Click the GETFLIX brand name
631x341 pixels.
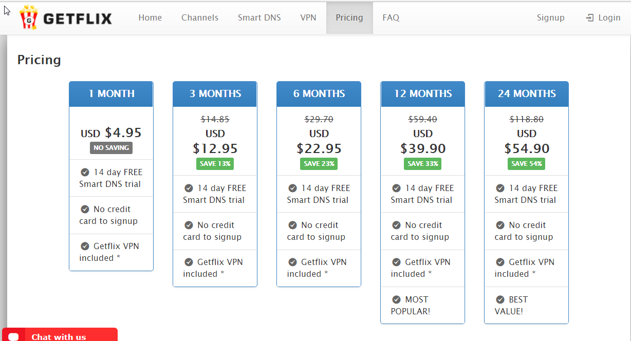click(x=78, y=19)
